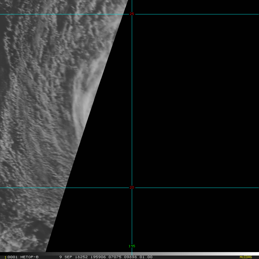
Task: Click the yellow frame indicator at bottom-left corner
Action: click(x=5, y=257)
